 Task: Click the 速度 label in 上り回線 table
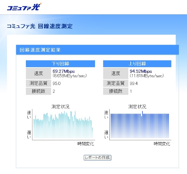click(x=116, y=73)
